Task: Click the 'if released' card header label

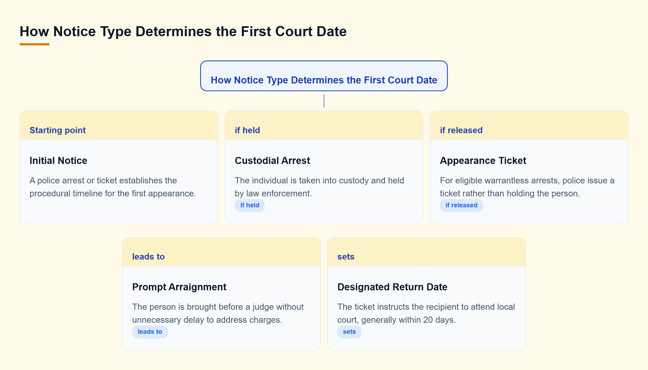Action: [461, 130]
